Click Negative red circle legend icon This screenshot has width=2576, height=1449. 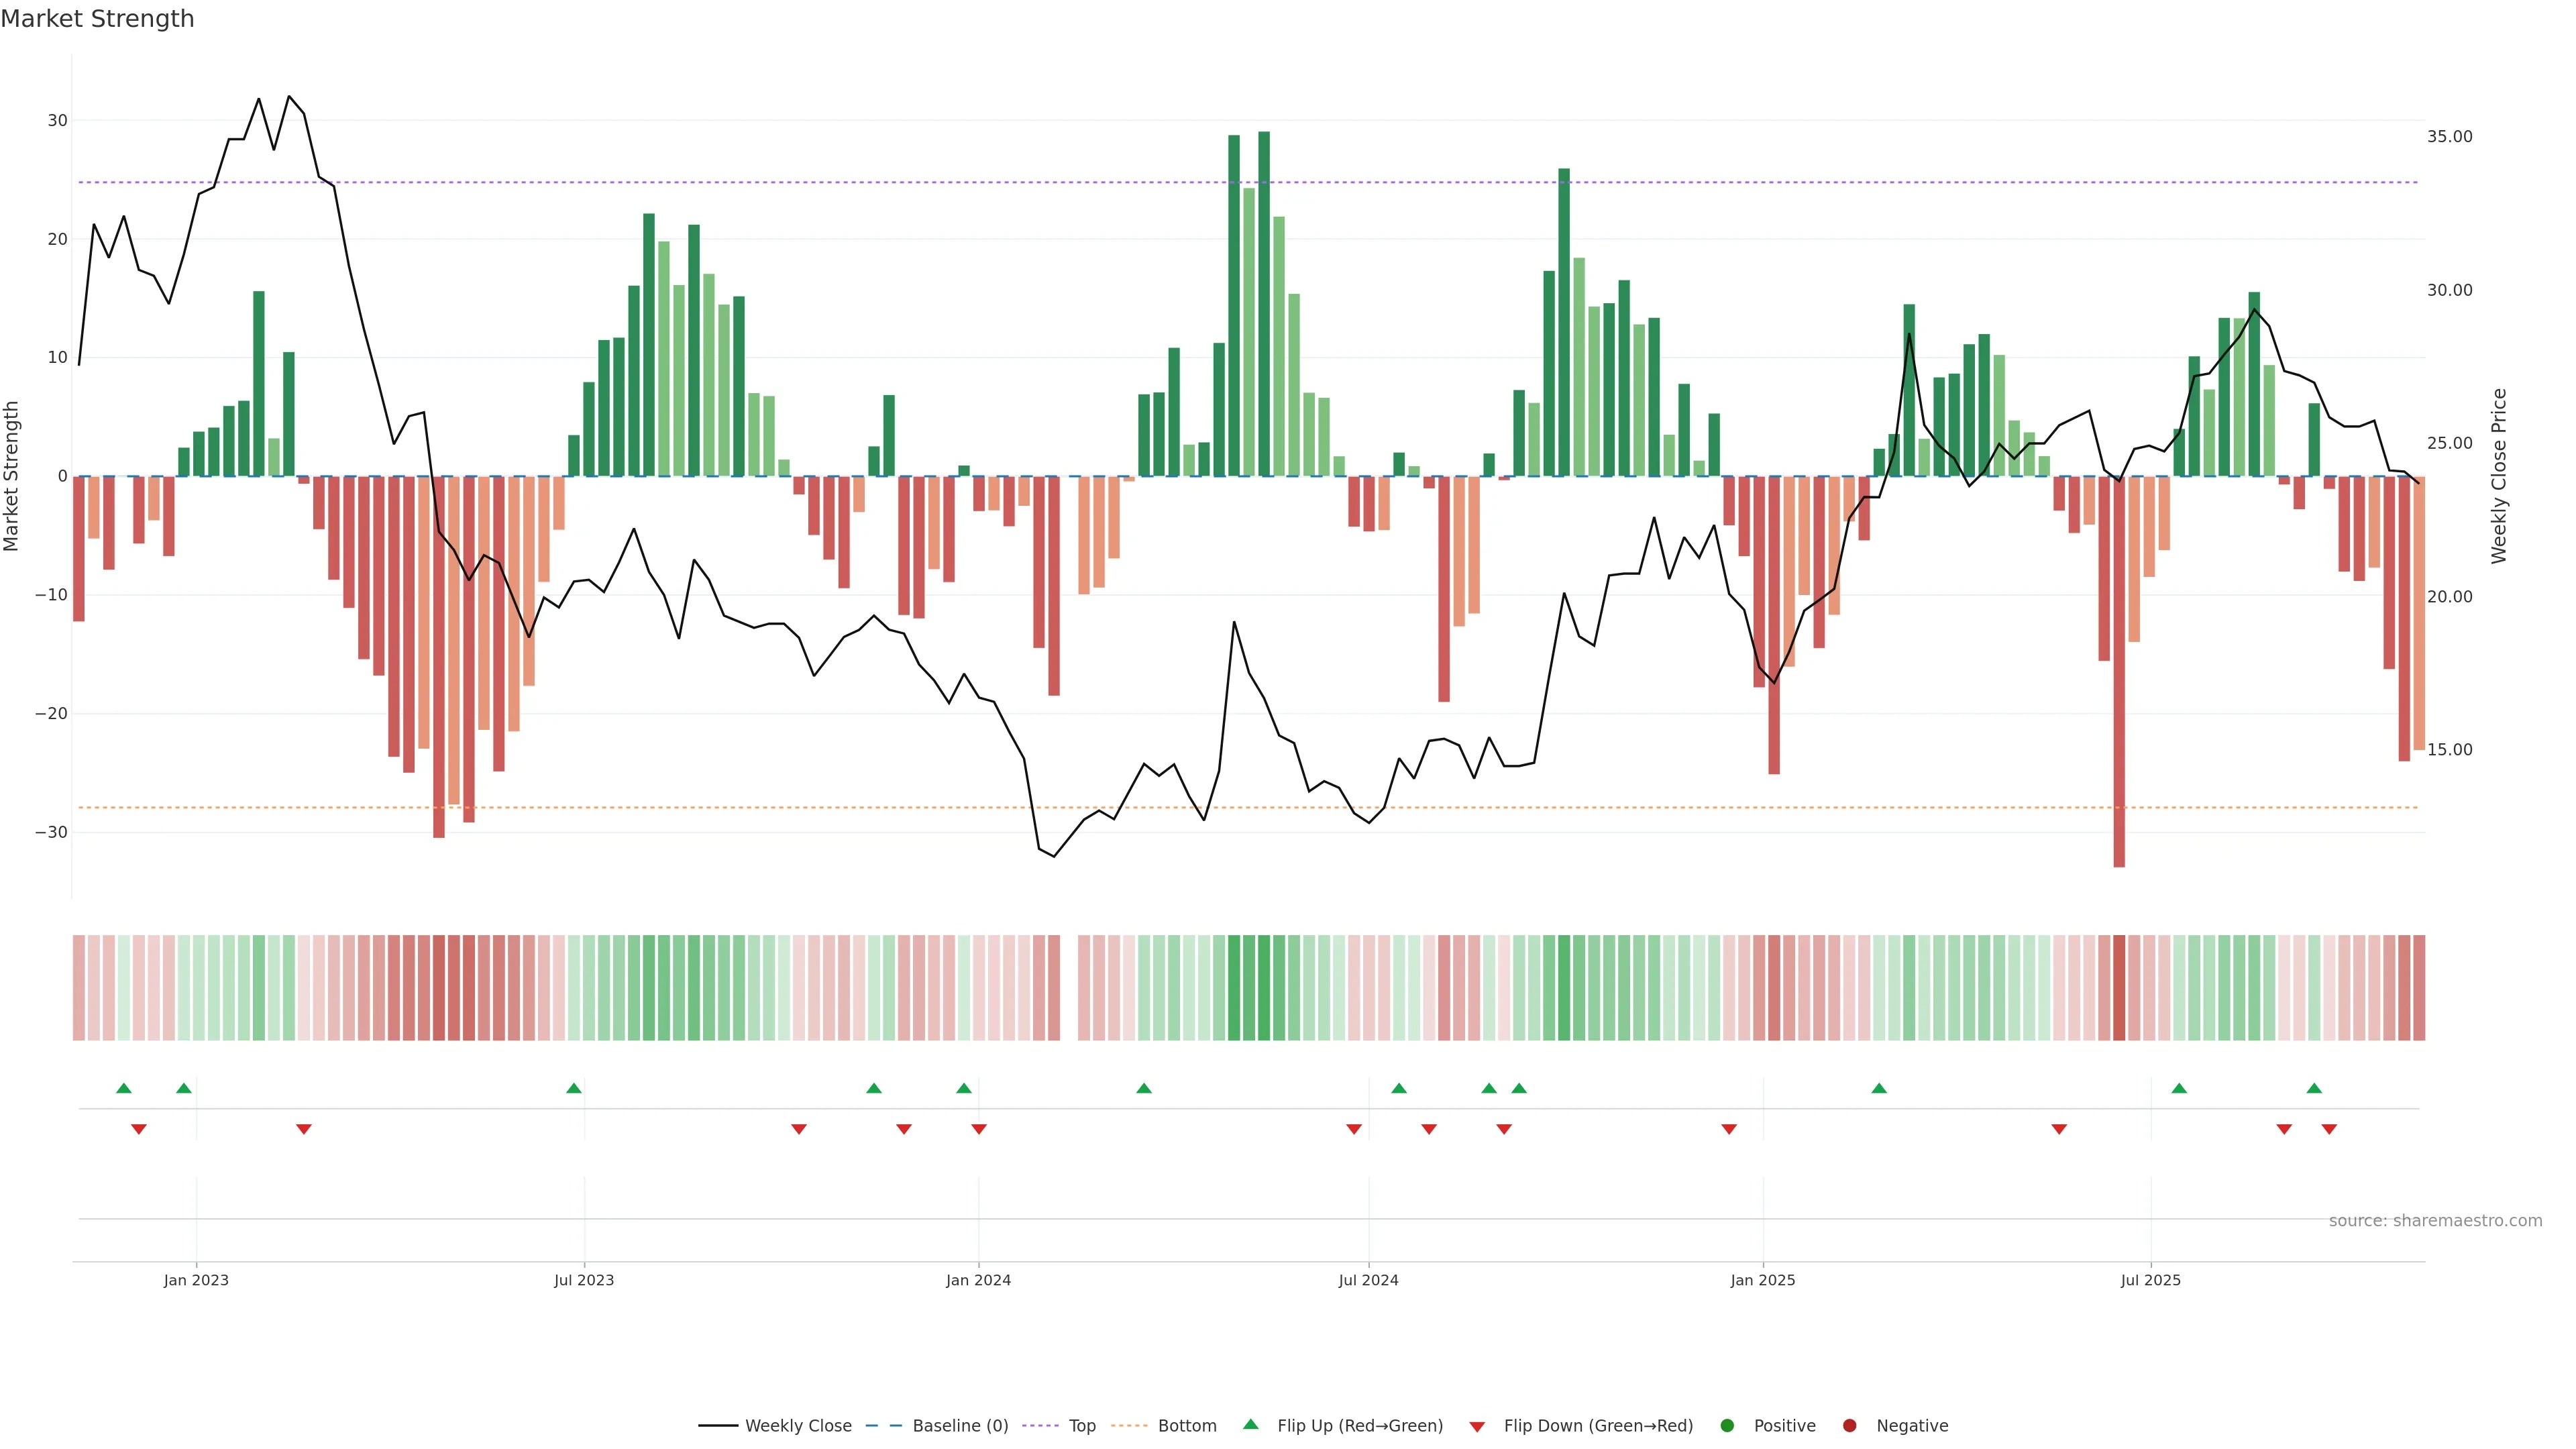point(1849,1426)
